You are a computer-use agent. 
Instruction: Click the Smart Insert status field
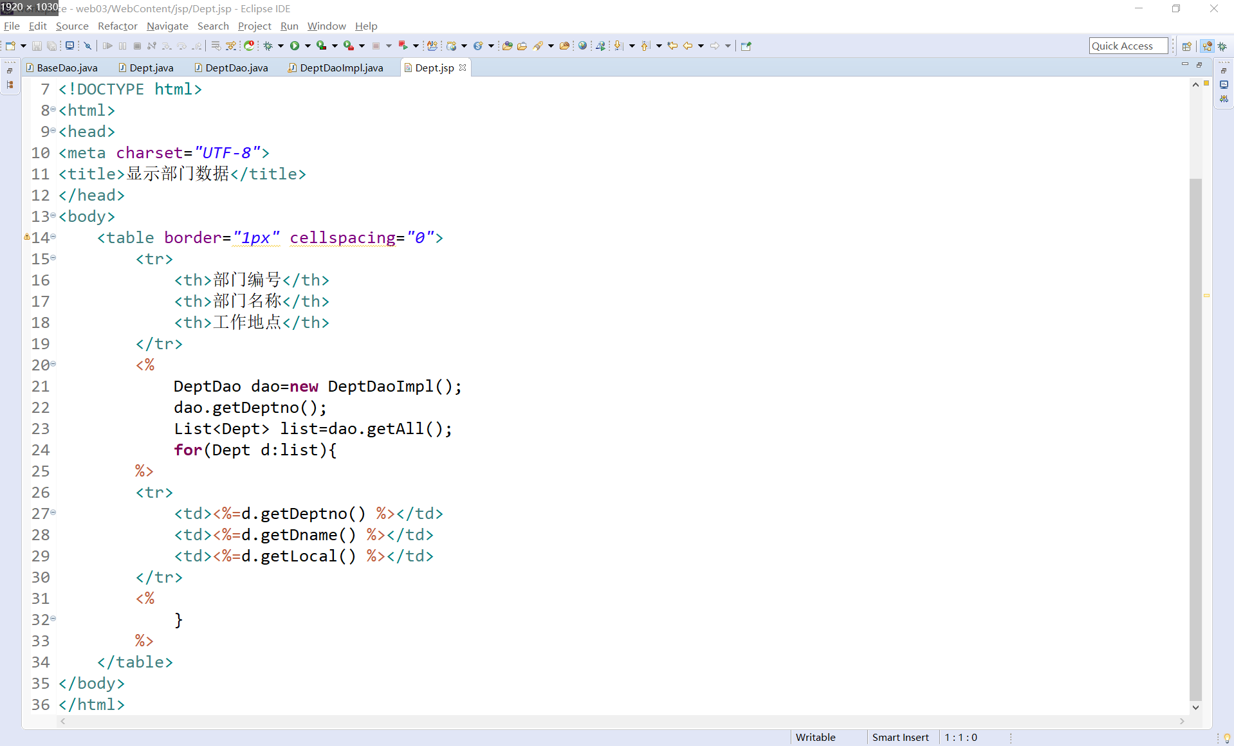click(x=901, y=738)
